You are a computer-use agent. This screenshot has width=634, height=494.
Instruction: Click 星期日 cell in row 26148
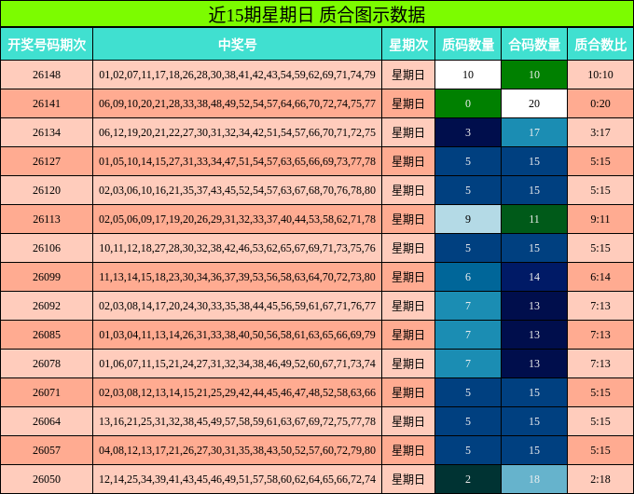(x=408, y=75)
